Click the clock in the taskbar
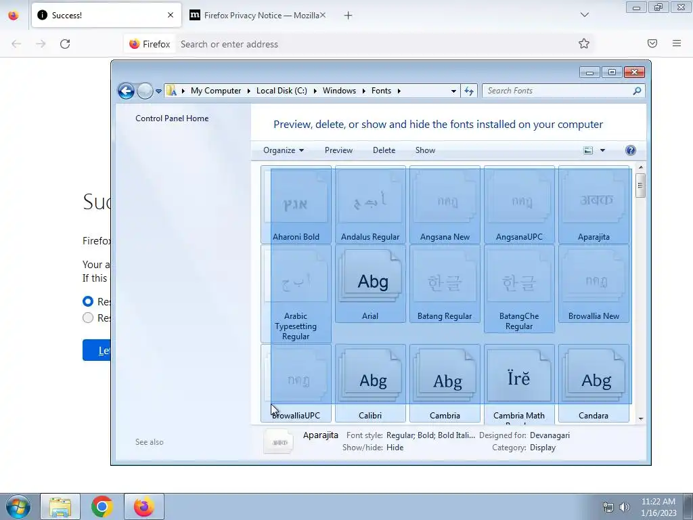The width and height of the screenshot is (693, 520). (x=658, y=507)
